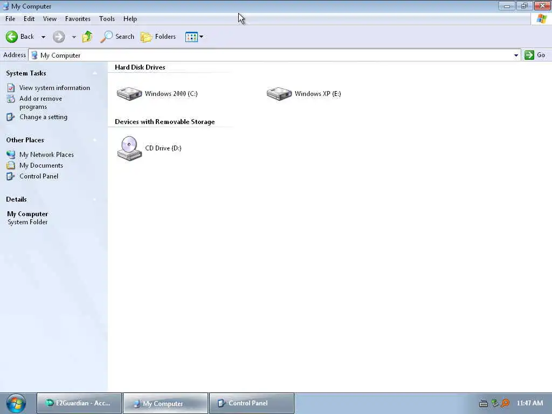Click the Views grid icon

(191, 37)
